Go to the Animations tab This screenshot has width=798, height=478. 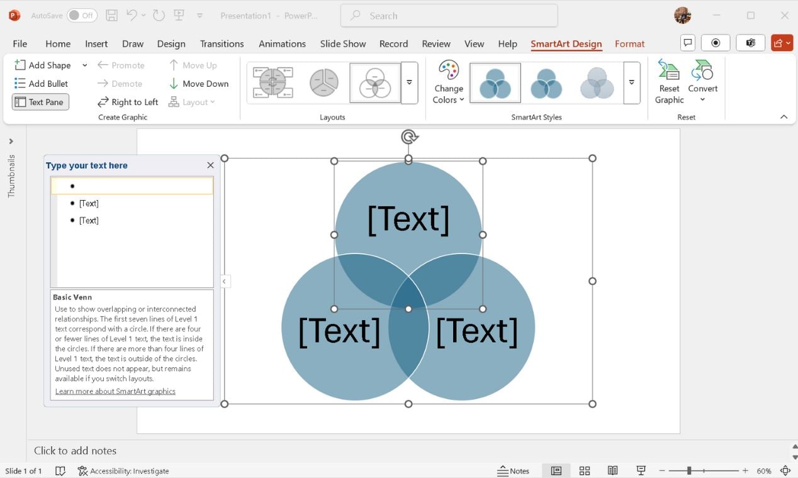[x=282, y=43]
